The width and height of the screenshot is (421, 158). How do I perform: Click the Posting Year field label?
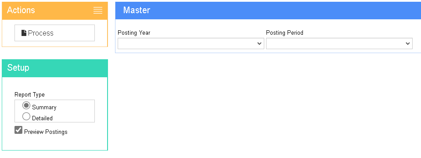[134, 33]
